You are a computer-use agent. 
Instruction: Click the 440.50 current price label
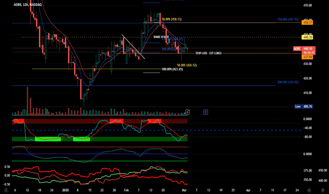309,48
